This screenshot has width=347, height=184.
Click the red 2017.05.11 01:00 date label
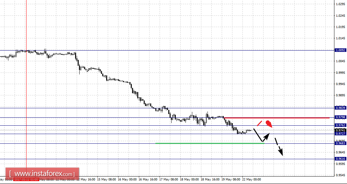(26, 179)
